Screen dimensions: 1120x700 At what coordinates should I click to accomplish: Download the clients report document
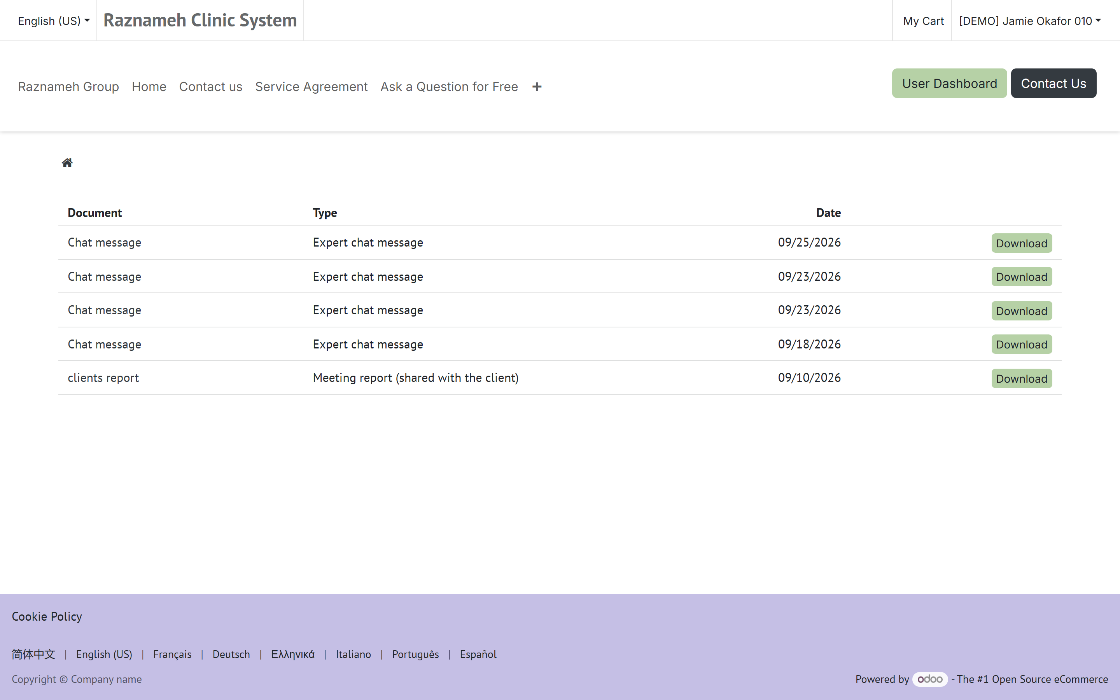point(1022,378)
